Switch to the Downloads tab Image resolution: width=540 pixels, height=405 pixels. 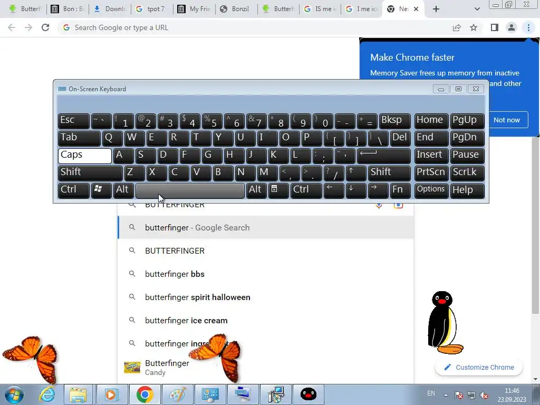click(x=110, y=9)
